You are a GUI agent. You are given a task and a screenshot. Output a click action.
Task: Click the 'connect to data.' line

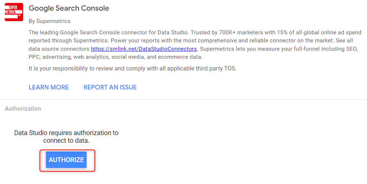coord(66,141)
